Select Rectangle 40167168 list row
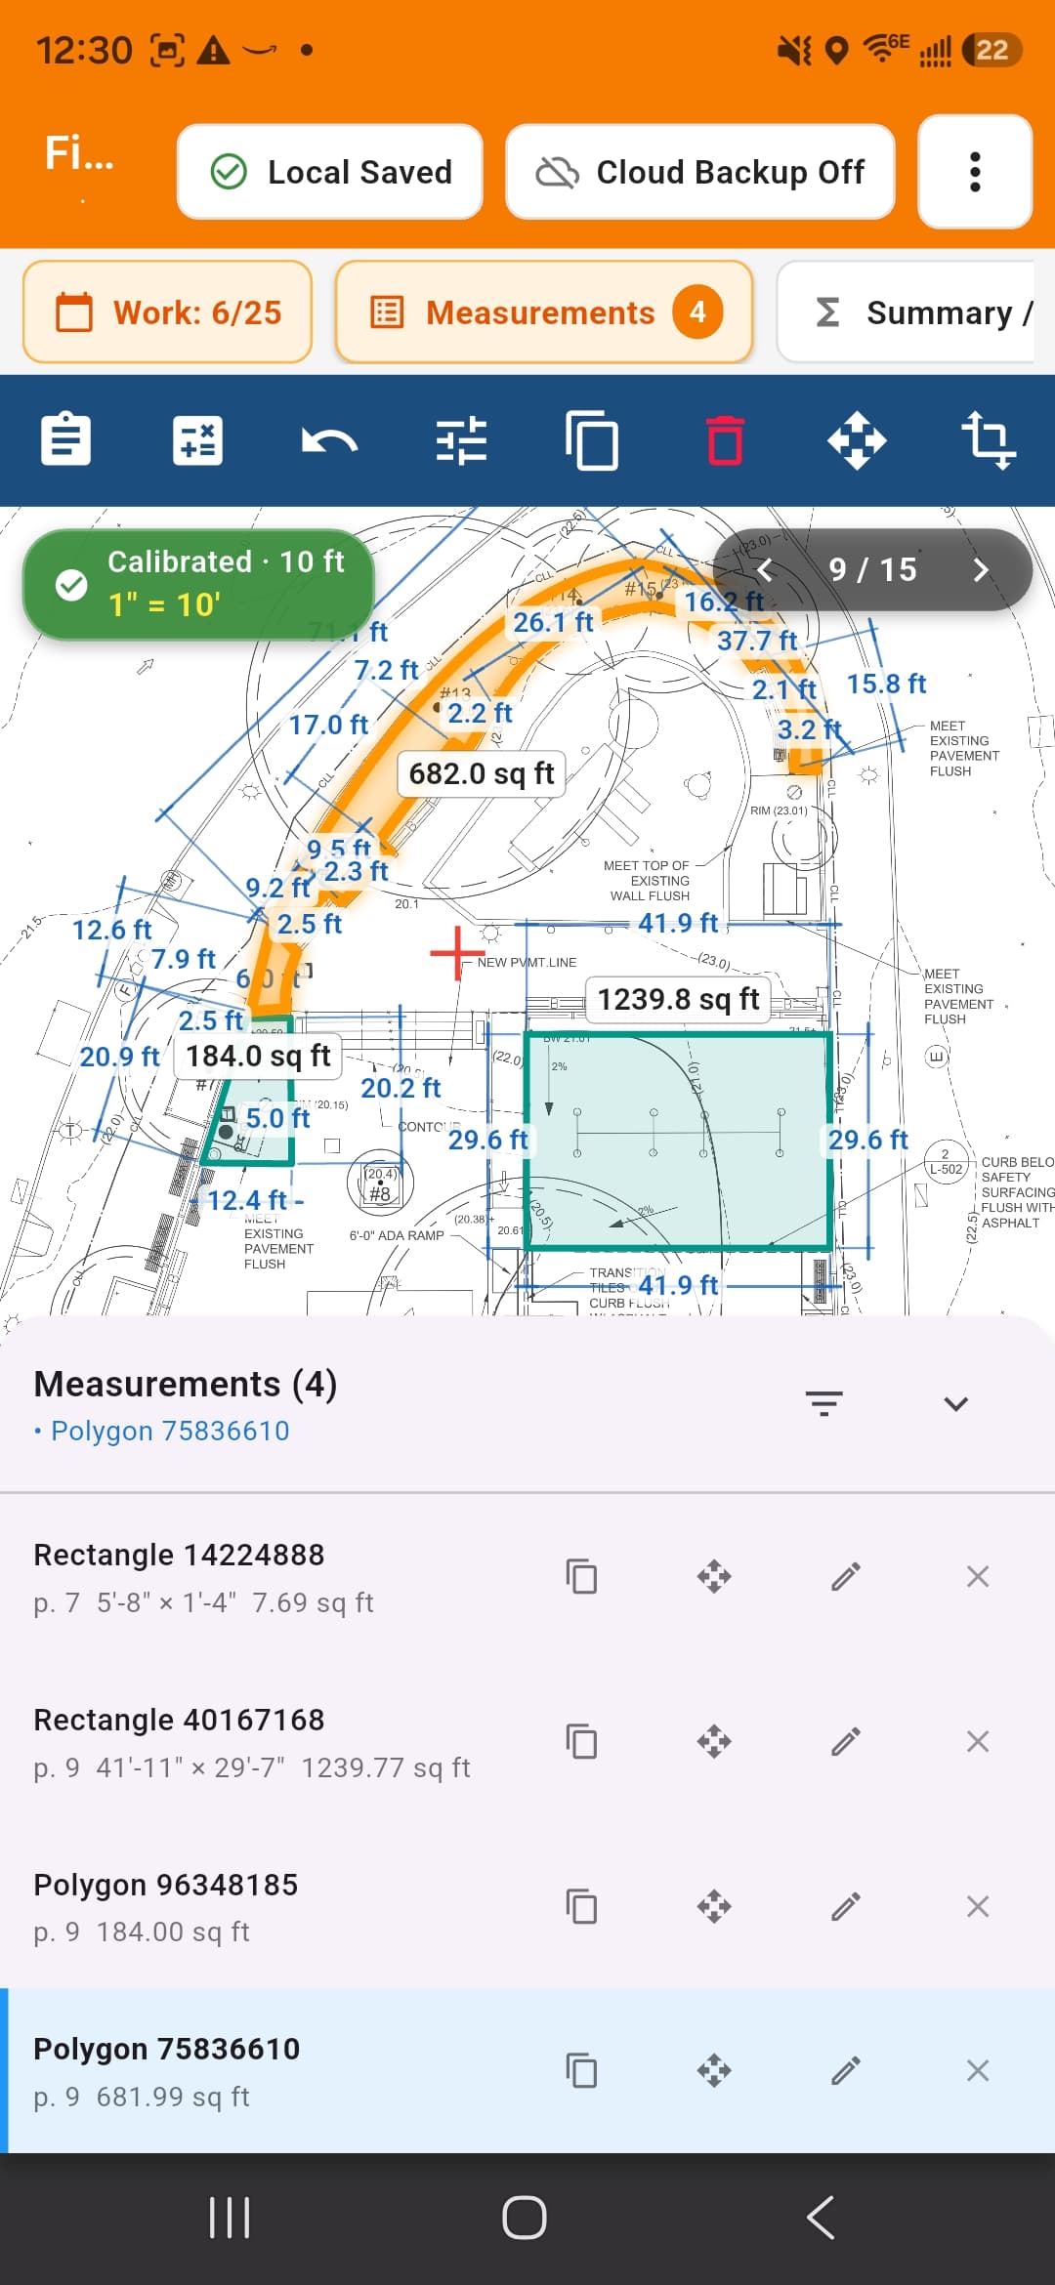 point(527,1741)
